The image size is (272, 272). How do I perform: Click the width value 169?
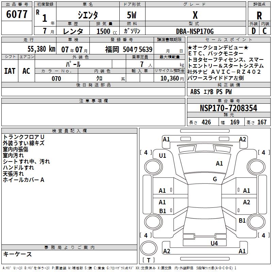coord(235,122)
